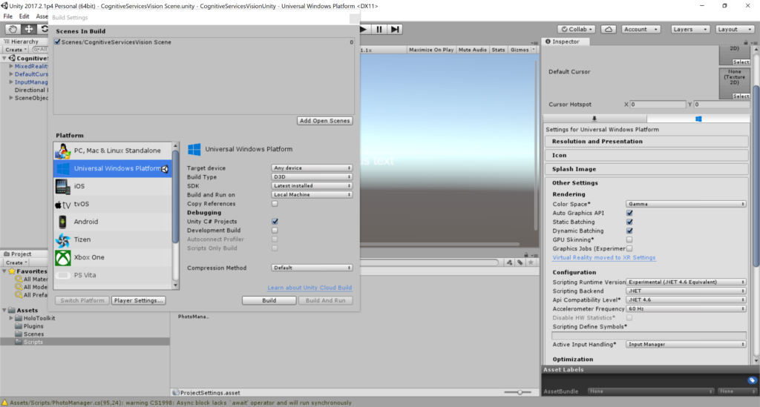
Task: Open the Target device dropdown
Action: 312,168
